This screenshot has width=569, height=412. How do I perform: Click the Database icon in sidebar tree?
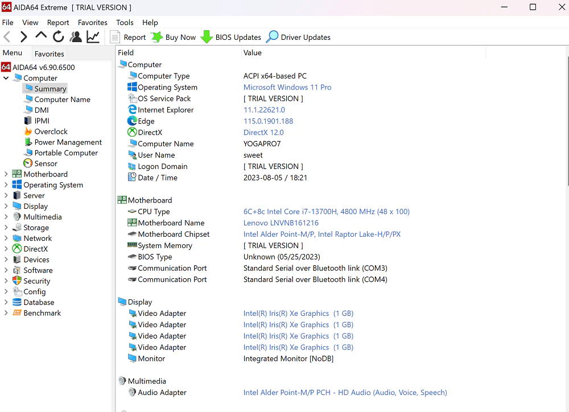pos(17,302)
